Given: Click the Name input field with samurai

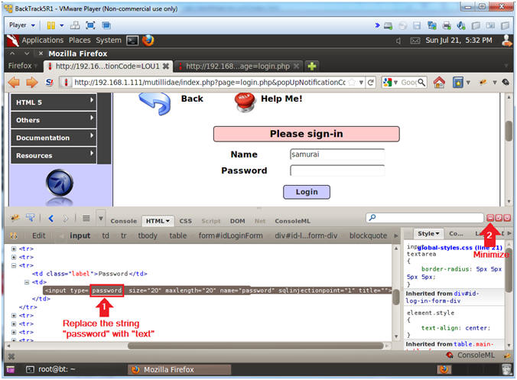Looking at the screenshot, I should (337, 154).
